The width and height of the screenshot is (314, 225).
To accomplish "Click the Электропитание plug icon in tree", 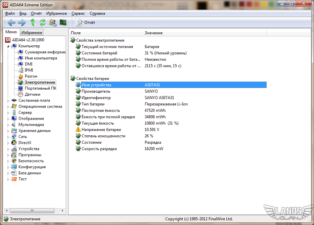I will click(x=20, y=82).
